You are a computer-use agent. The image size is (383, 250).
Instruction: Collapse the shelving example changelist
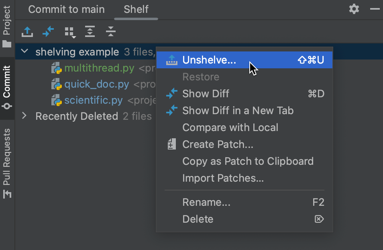pyautogui.click(x=24, y=51)
